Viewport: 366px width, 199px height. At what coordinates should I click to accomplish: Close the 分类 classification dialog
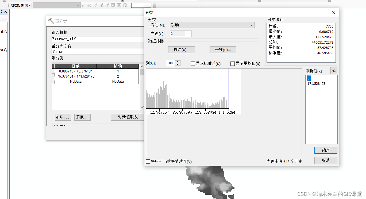pos(333,12)
